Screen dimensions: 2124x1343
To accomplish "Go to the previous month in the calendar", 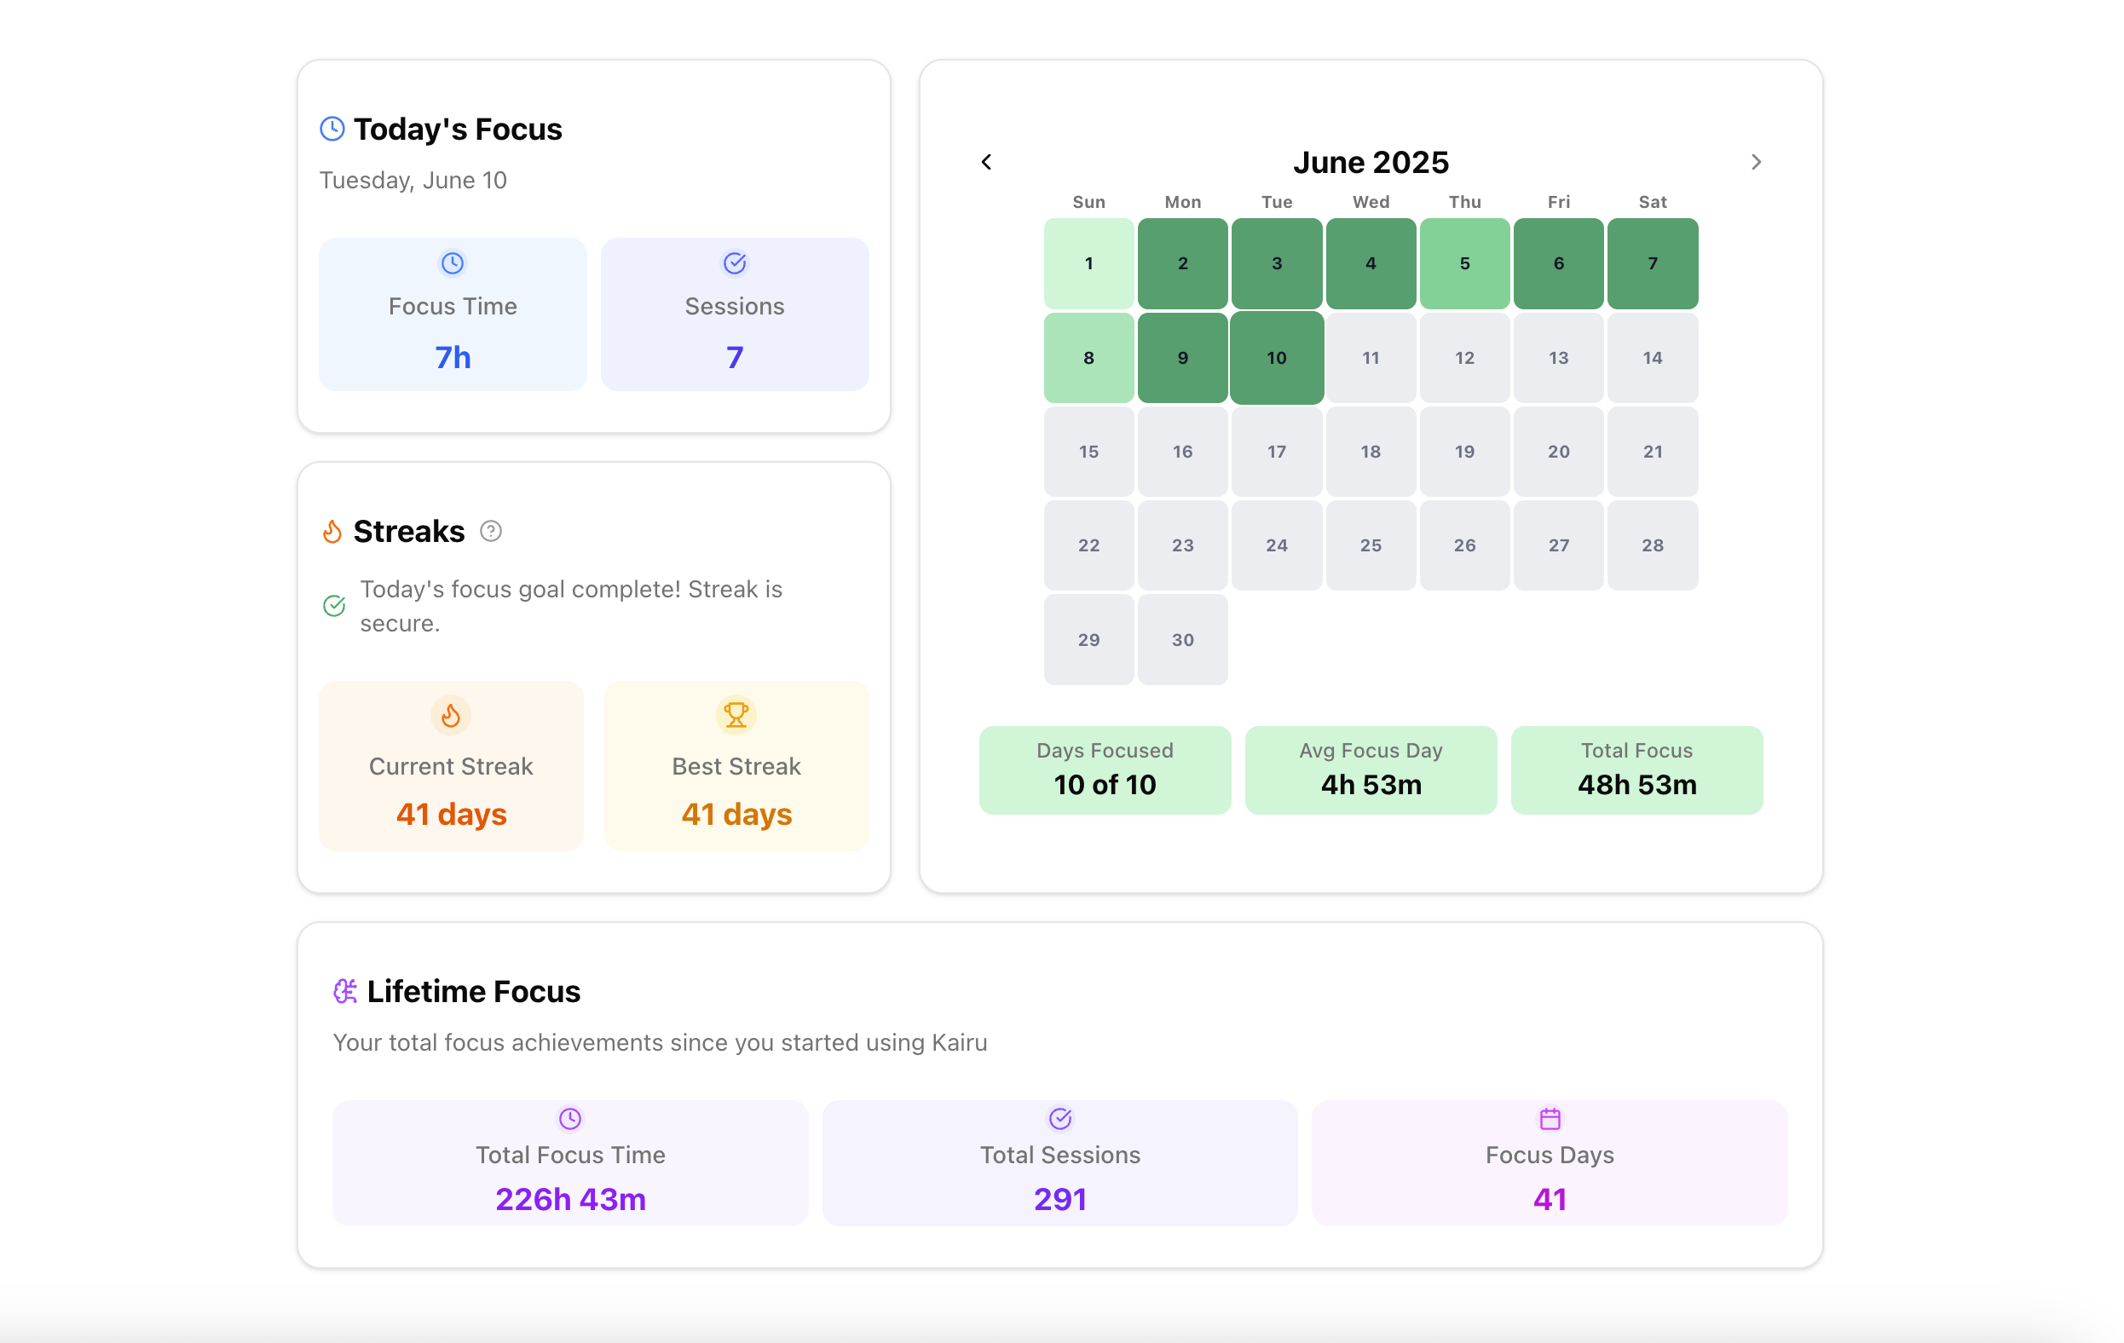I will tap(986, 162).
